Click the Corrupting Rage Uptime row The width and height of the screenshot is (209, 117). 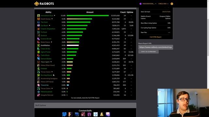[155, 28]
